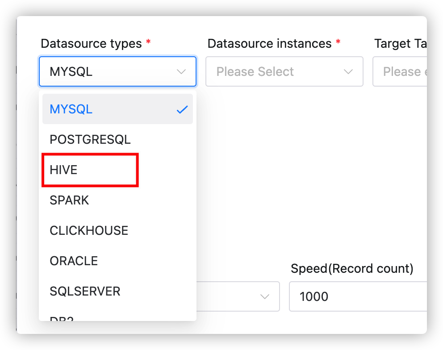Click the Datasource instances label

pyautogui.click(x=270, y=43)
